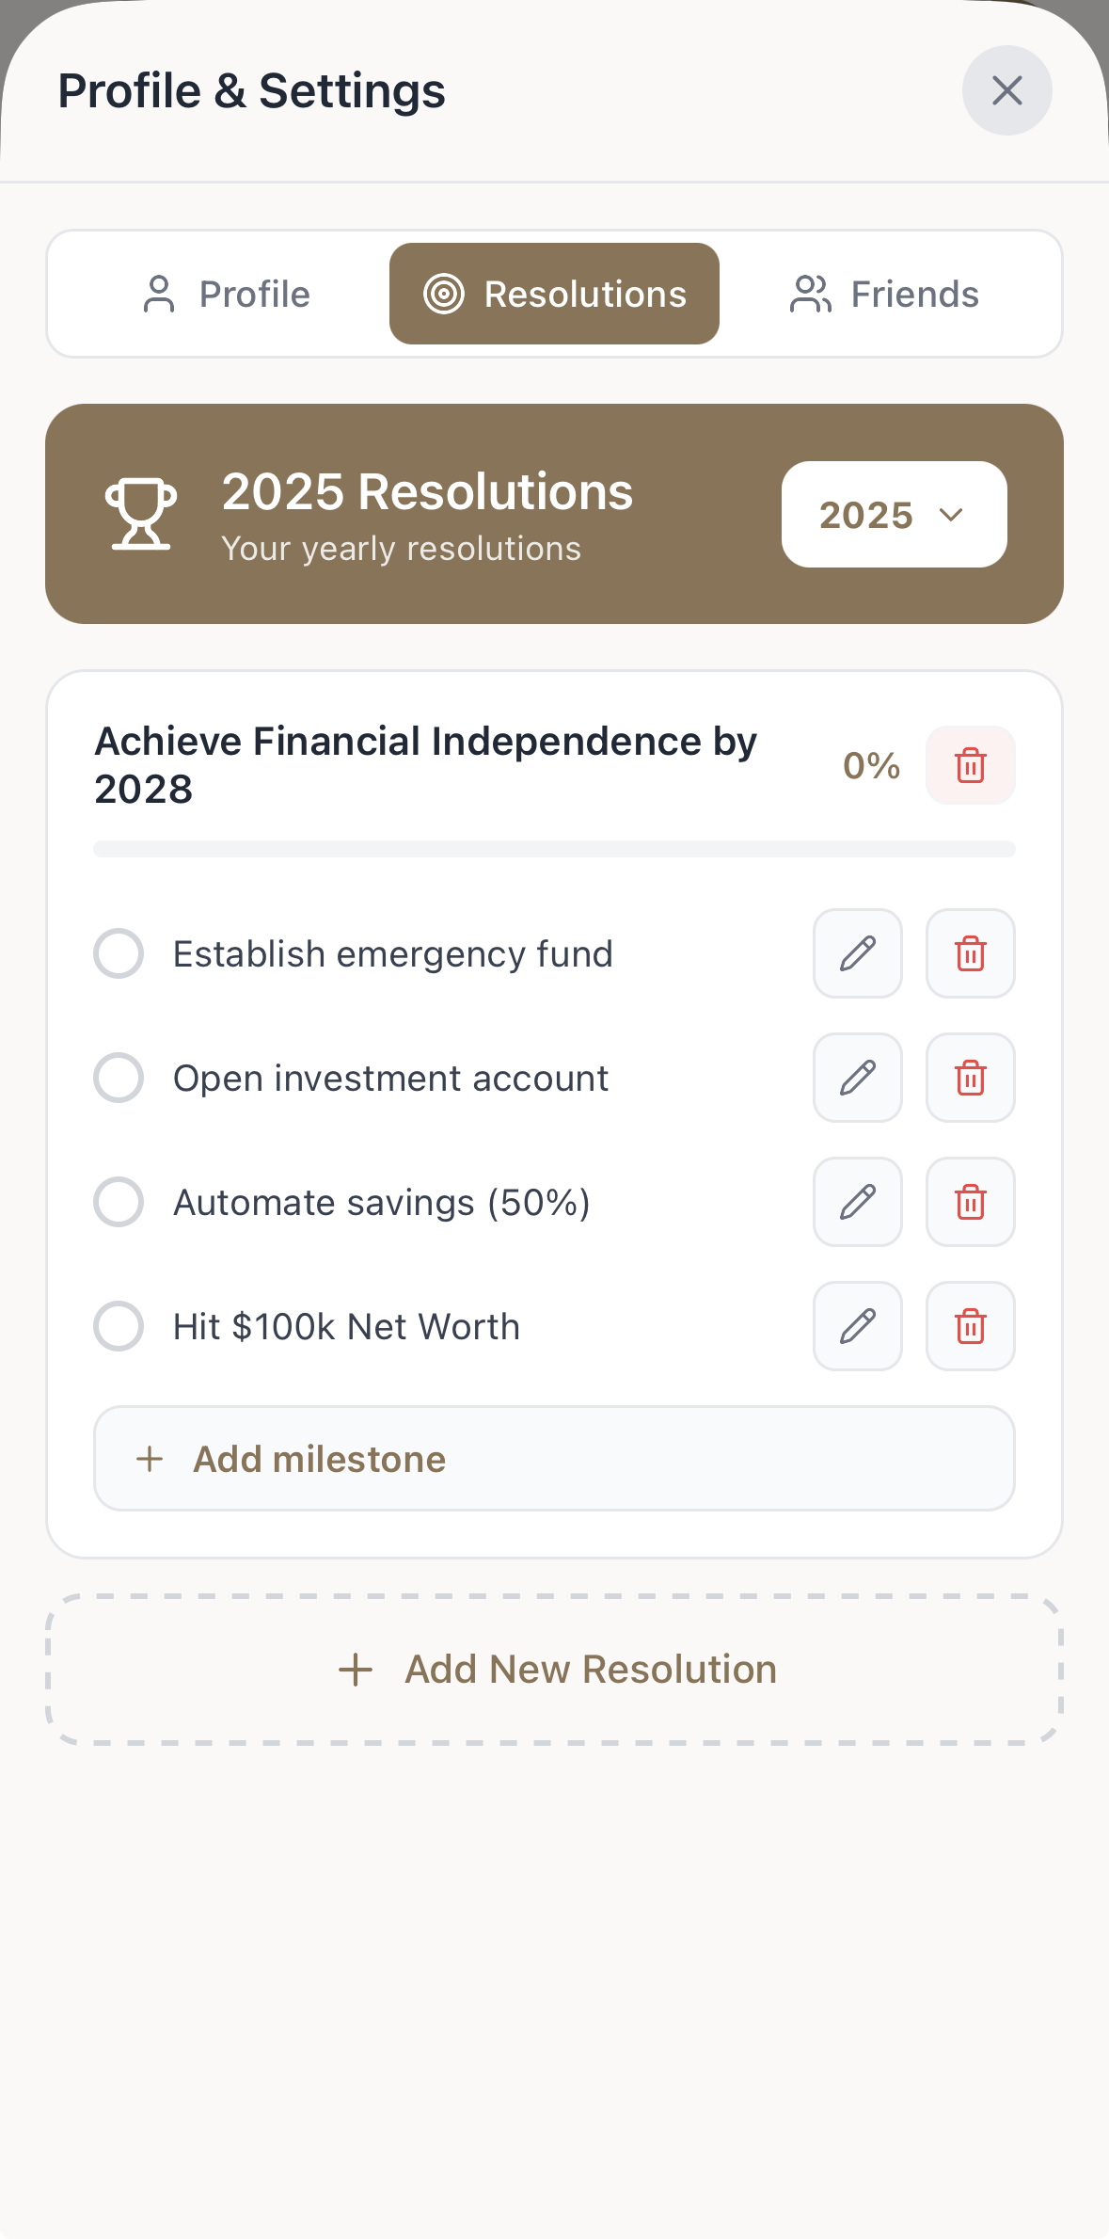
Task: Edit the Establish emergency fund milestone
Action: pos(857,953)
